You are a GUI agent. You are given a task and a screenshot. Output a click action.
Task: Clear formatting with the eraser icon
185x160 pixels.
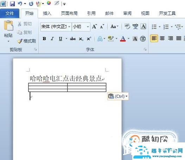click(x=127, y=26)
